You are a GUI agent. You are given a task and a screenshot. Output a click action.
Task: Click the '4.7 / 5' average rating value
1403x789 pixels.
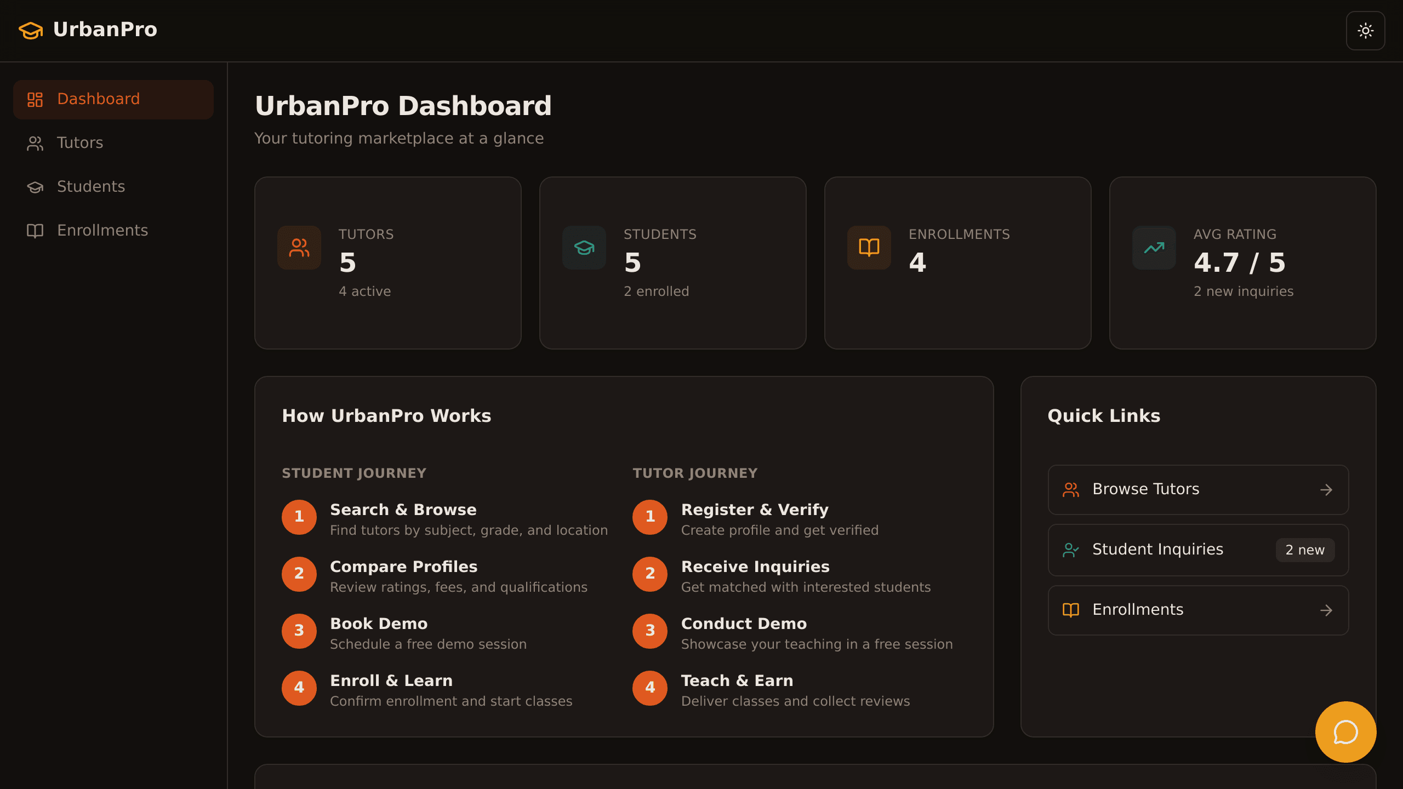[x=1240, y=263]
